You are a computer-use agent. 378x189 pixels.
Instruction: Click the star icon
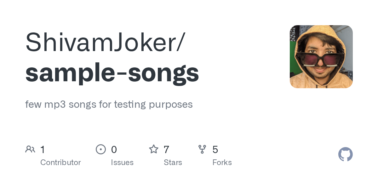click(154, 149)
